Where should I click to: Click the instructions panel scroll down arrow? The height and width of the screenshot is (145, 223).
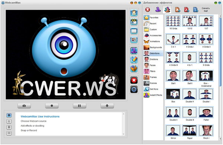pos(123,134)
